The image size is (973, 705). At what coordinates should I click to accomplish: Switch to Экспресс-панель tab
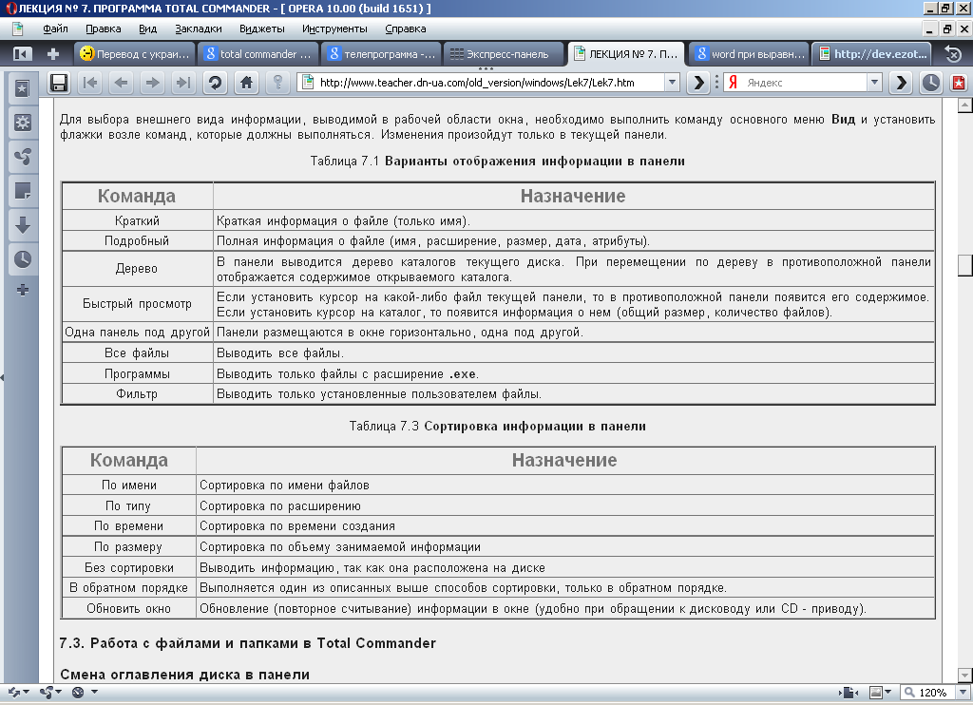click(504, 54)
